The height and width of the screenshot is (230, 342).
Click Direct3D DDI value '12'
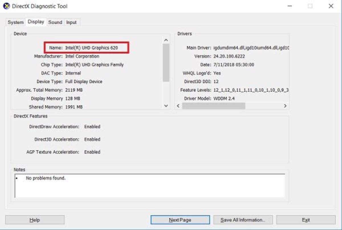216,82
